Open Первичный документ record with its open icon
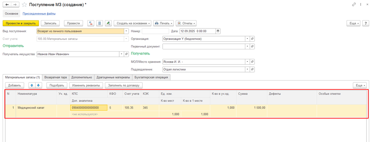370x142 pixels. pos(252,46)
